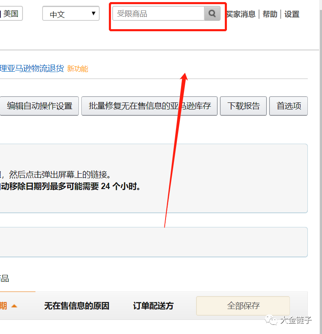The height and width of the screenshot is (334, 322).
Task: Focus the 受限商品 search input field
Action: click(x=158, y=13)
